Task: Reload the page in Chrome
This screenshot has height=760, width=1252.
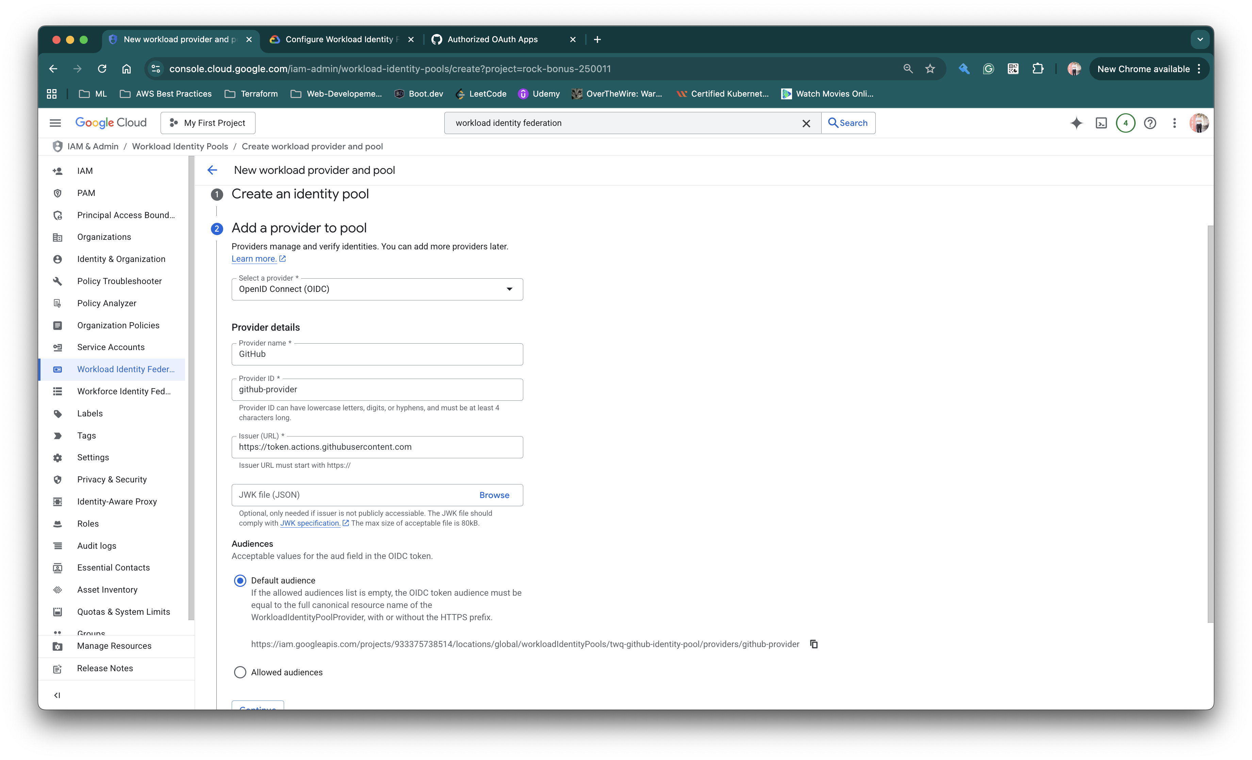Action: pos(102,69)
